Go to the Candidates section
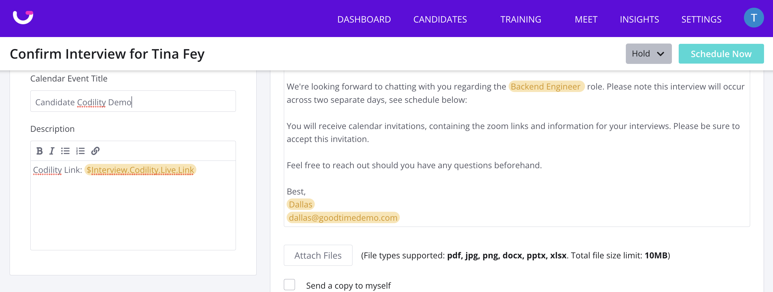The height and width of the screenshot is (292, 773). 440,19
